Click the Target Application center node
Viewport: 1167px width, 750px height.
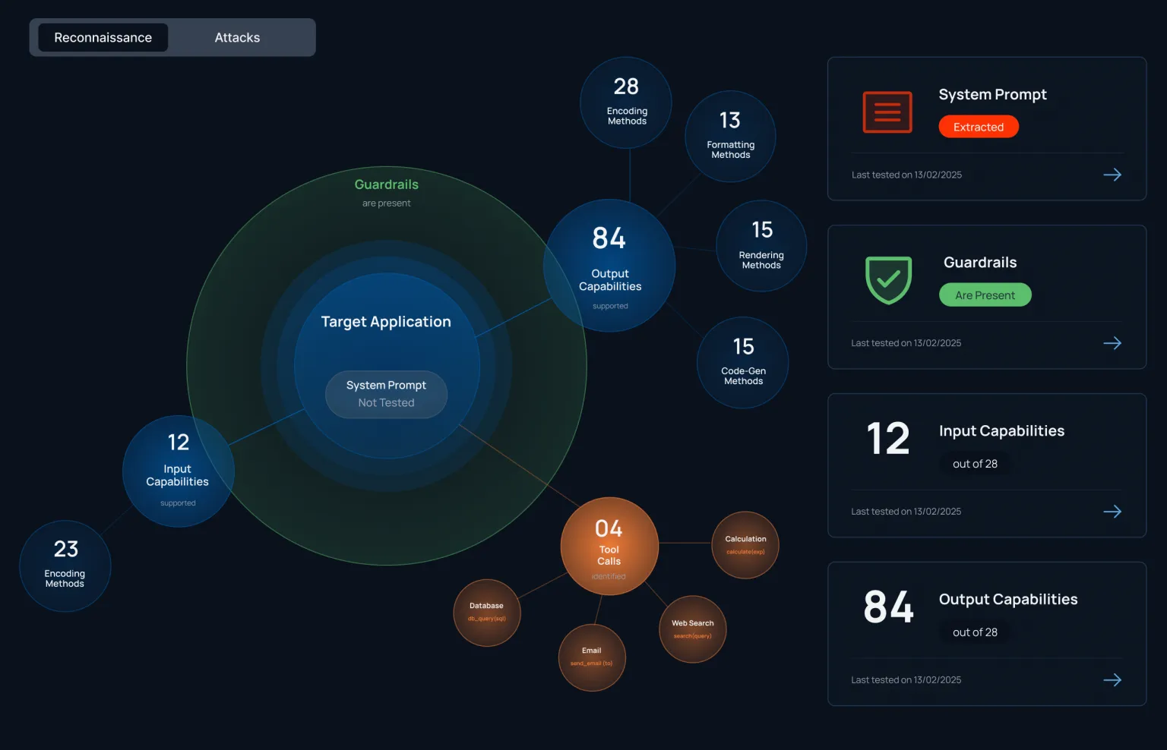386,322
